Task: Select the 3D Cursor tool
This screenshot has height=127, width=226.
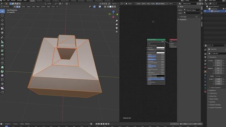Action: [x=2, y=16]
